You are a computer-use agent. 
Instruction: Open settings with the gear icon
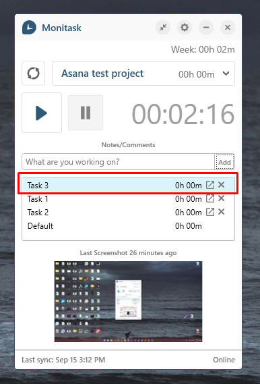coord(185,28)
